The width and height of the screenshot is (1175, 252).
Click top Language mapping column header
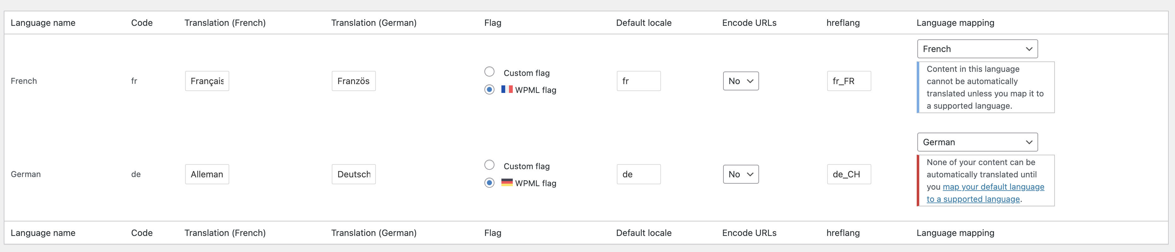[955, 23]
